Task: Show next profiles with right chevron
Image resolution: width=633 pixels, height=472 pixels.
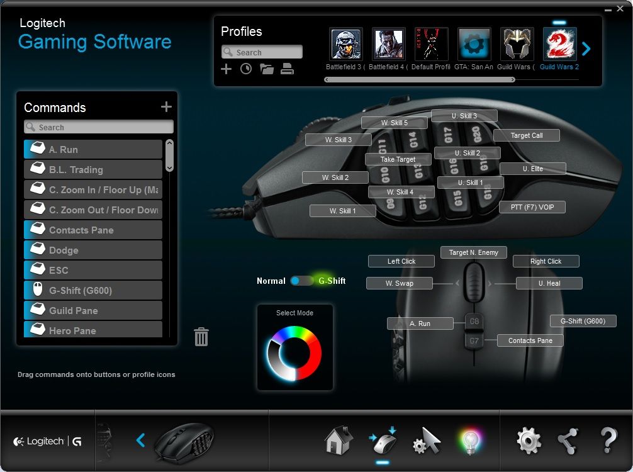Action: coord(586,49)
